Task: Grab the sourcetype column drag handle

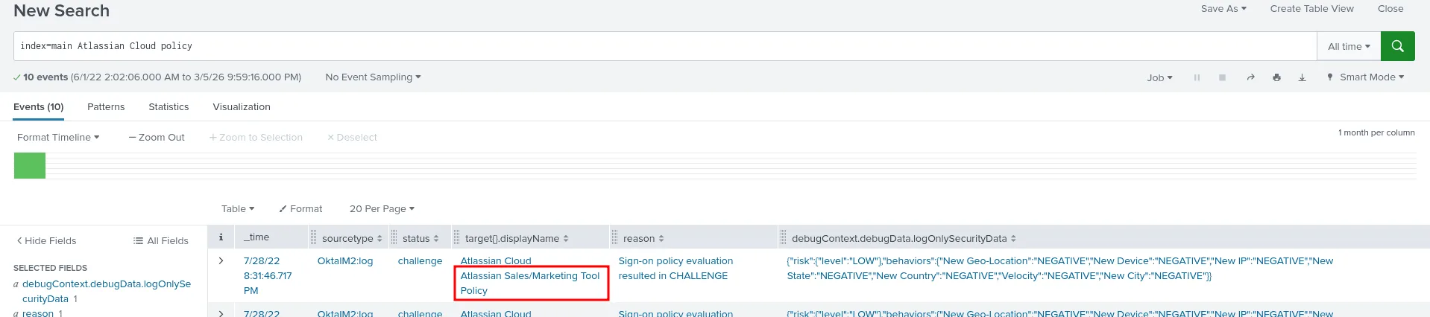Action: pyautogui.click(x=314, y=238)
